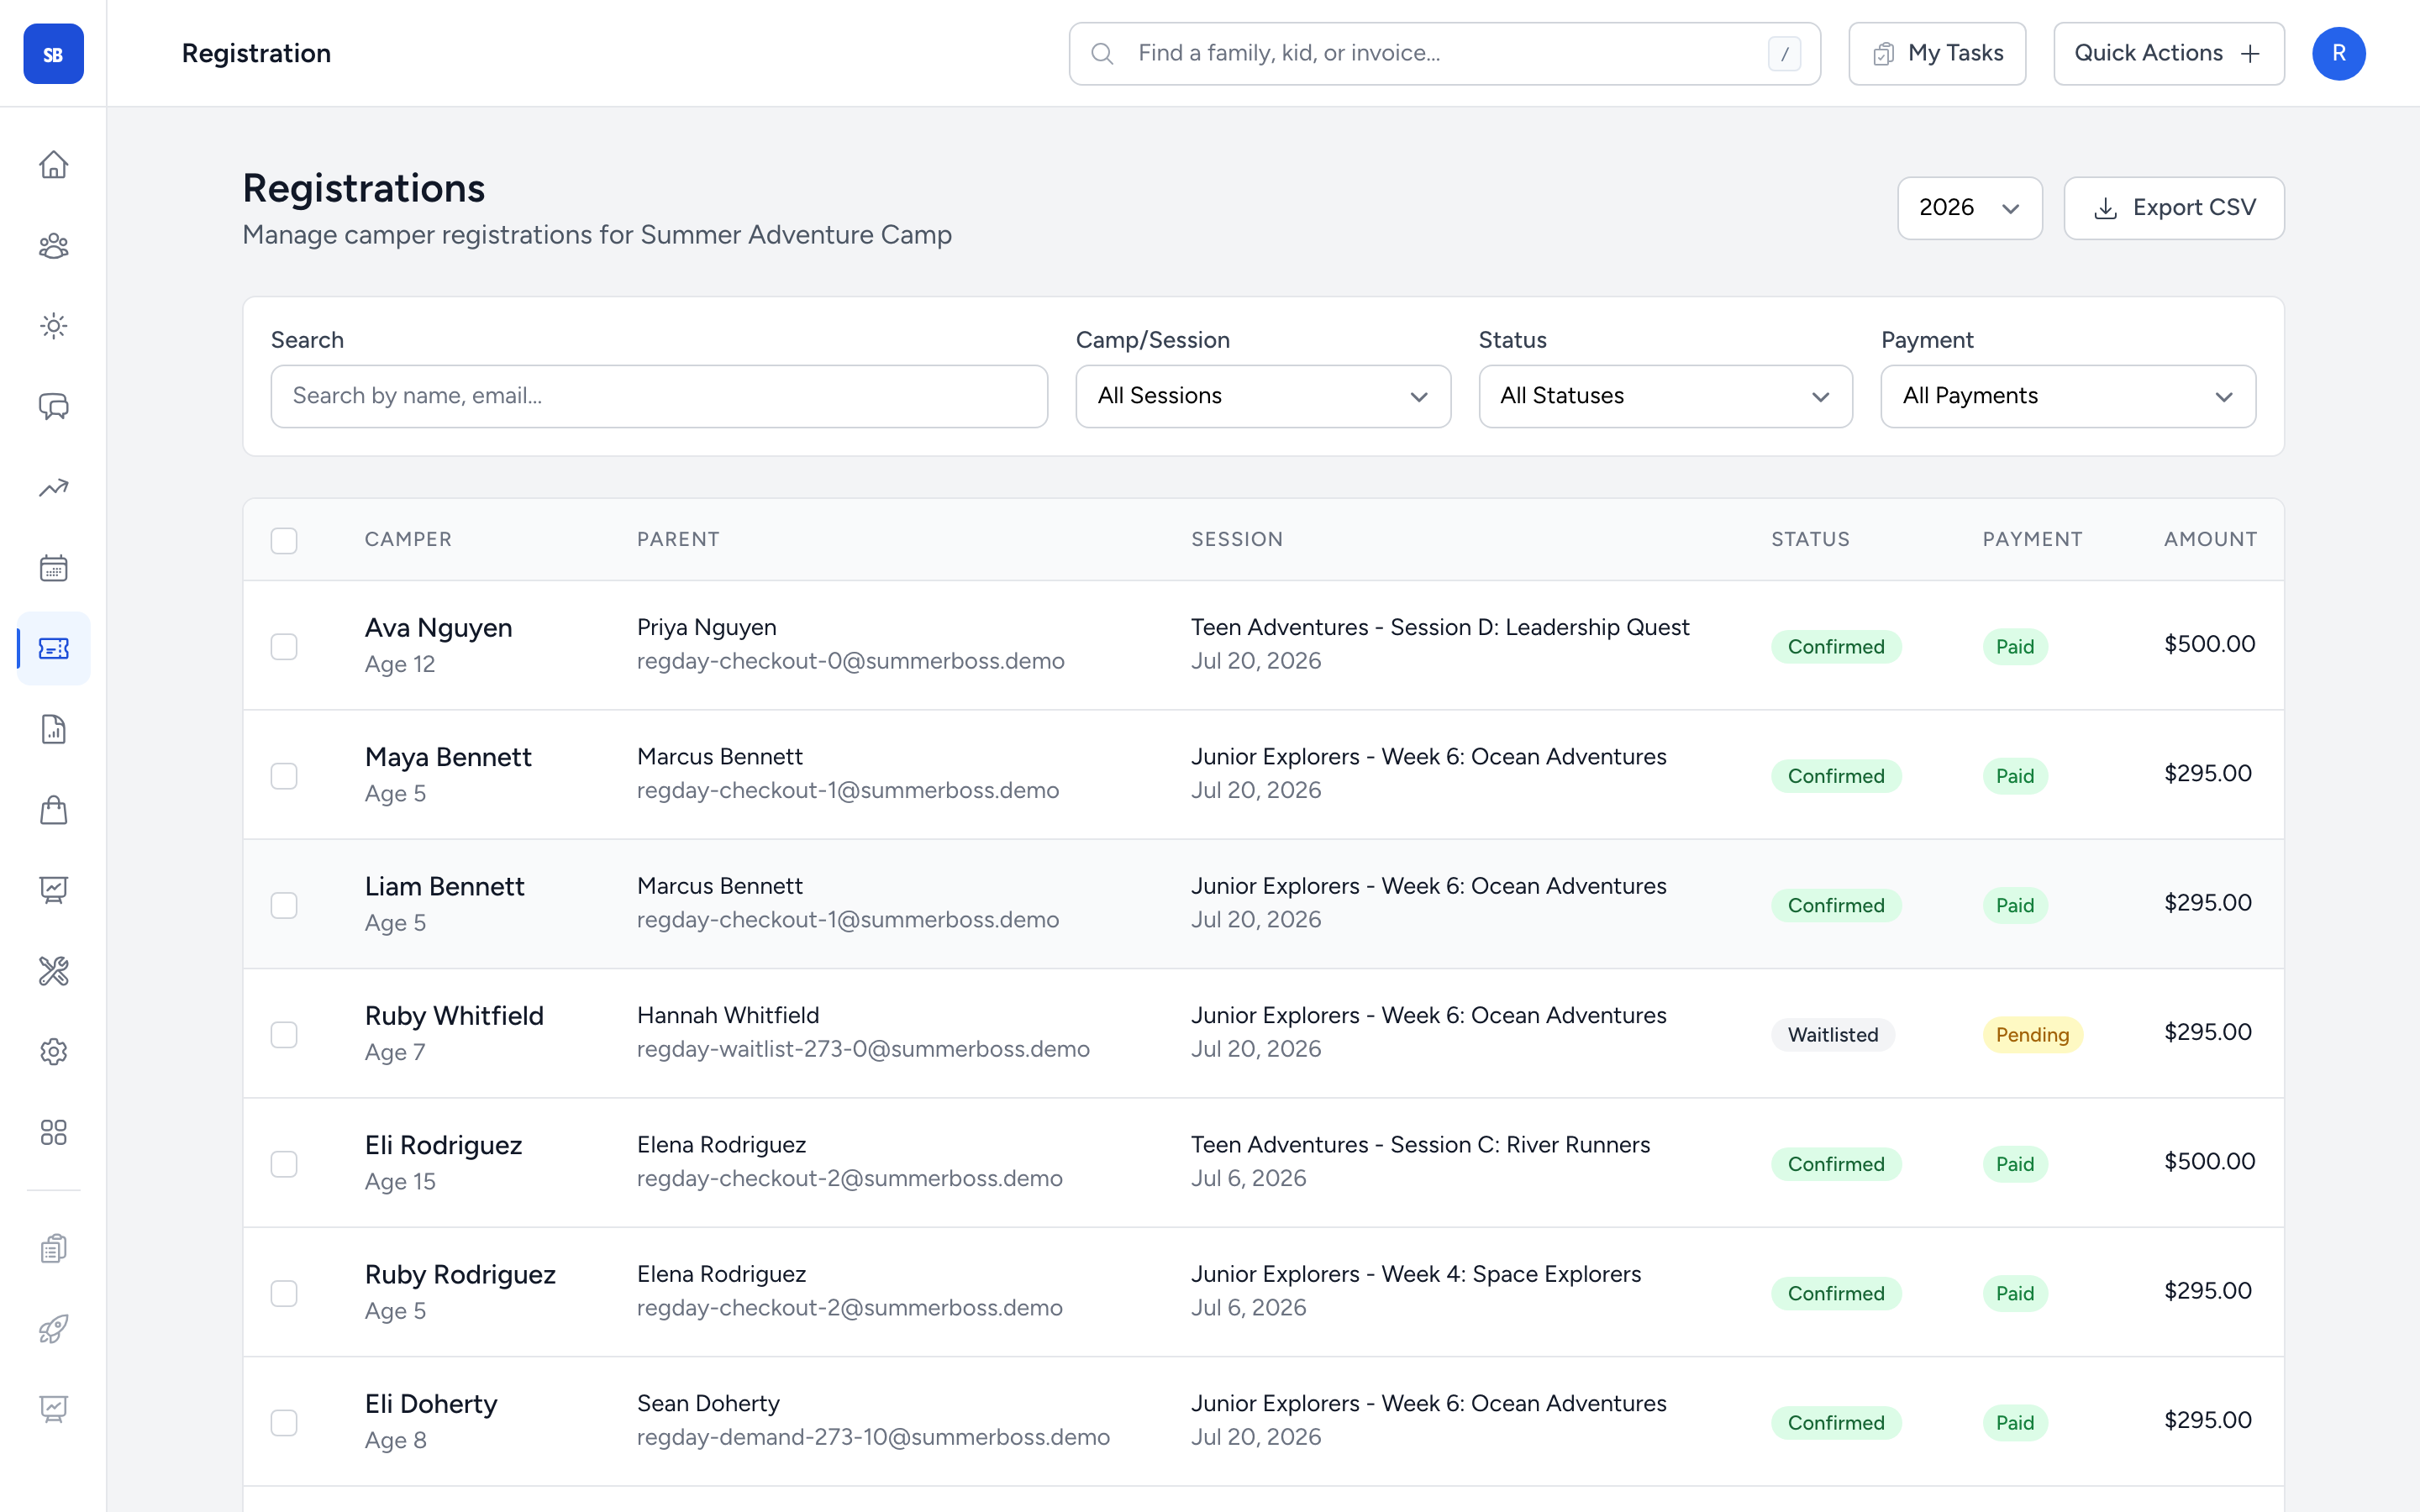Expand the All Payments dropdown
The image size is (2420, 1512).
click(2068, 396)
